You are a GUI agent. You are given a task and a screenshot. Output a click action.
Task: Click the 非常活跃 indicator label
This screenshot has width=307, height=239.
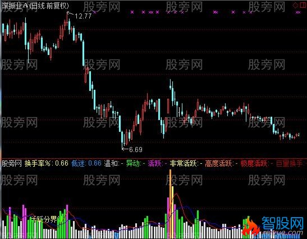coord(186,163)
